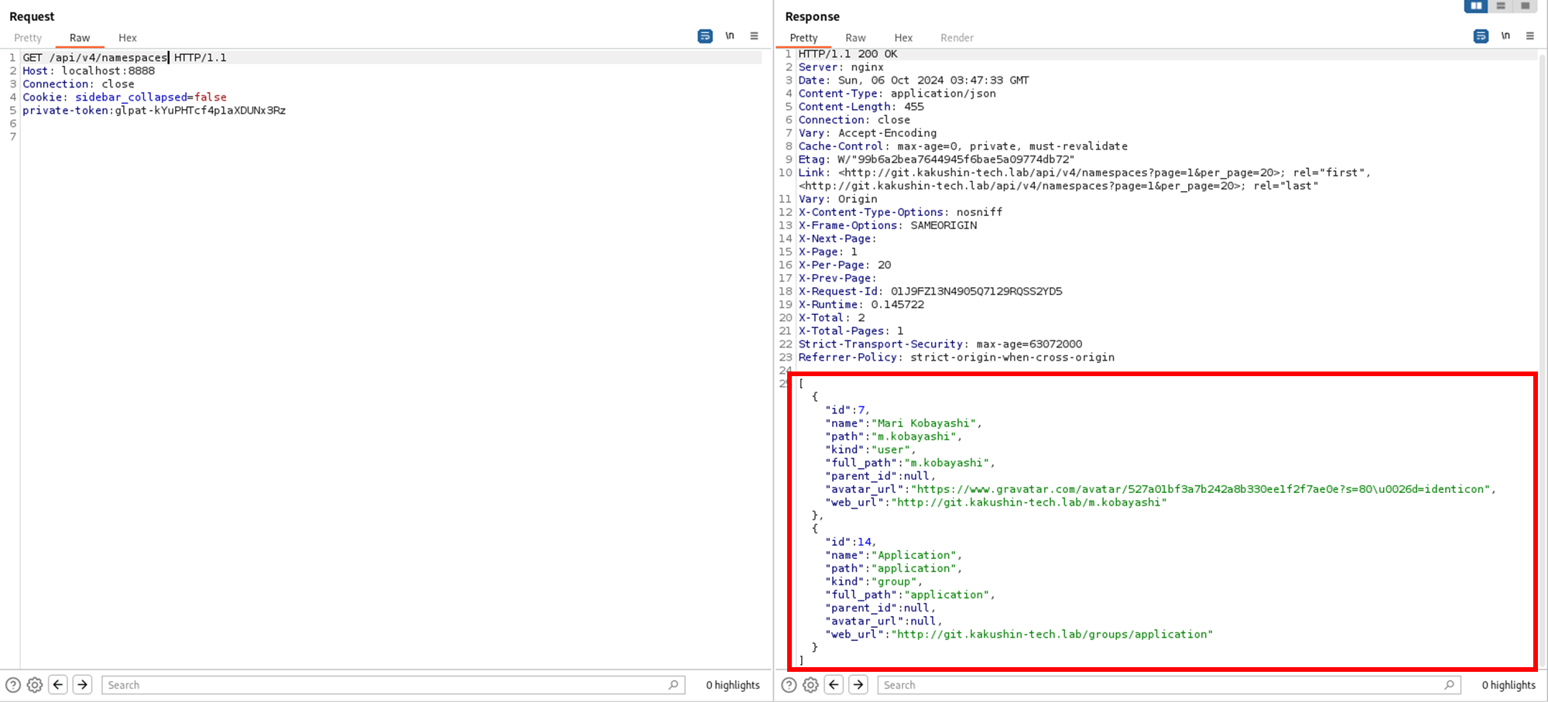Open Request search help icon
The image size is (1548, 702).
pos(13,685)
